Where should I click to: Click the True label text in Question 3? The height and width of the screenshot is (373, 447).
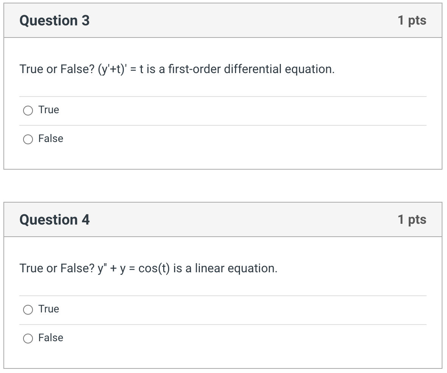pyautogui.click(x=48, y=110)
